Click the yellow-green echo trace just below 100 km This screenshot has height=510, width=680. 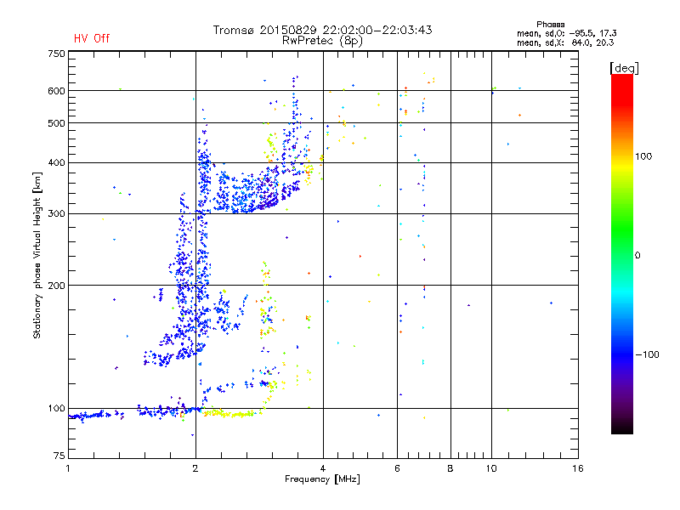[x=229, y=414]
